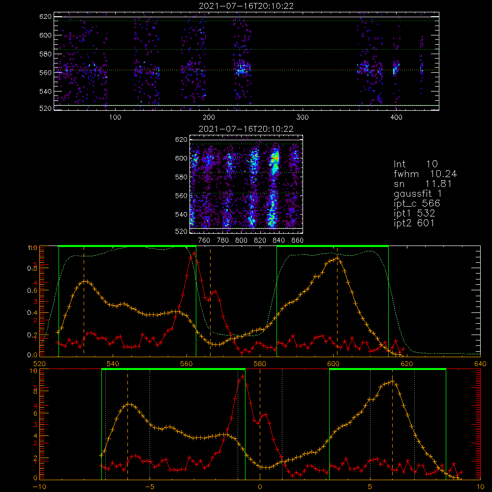This screenshot has height=492, width=492.
Task: Click y-axis label 580 on top spectrogram
Action: coord(45,54)
